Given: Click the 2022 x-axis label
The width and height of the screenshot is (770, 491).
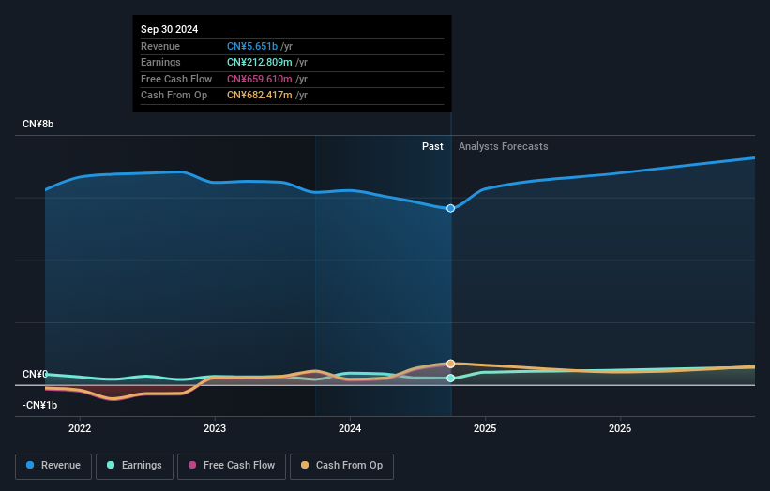Looking at the screenshot, I should pyautogui.click(x=80, y=429).
